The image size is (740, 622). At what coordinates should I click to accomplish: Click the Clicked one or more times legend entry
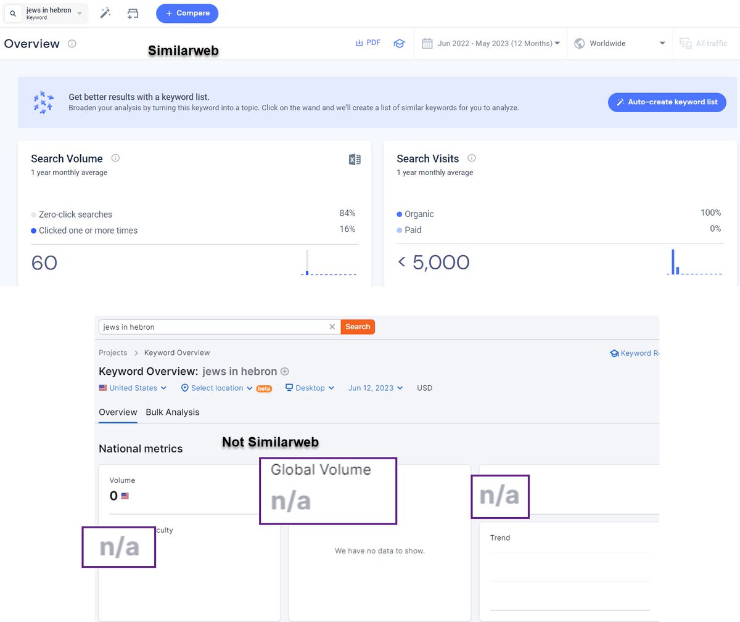tap(84, 231)
